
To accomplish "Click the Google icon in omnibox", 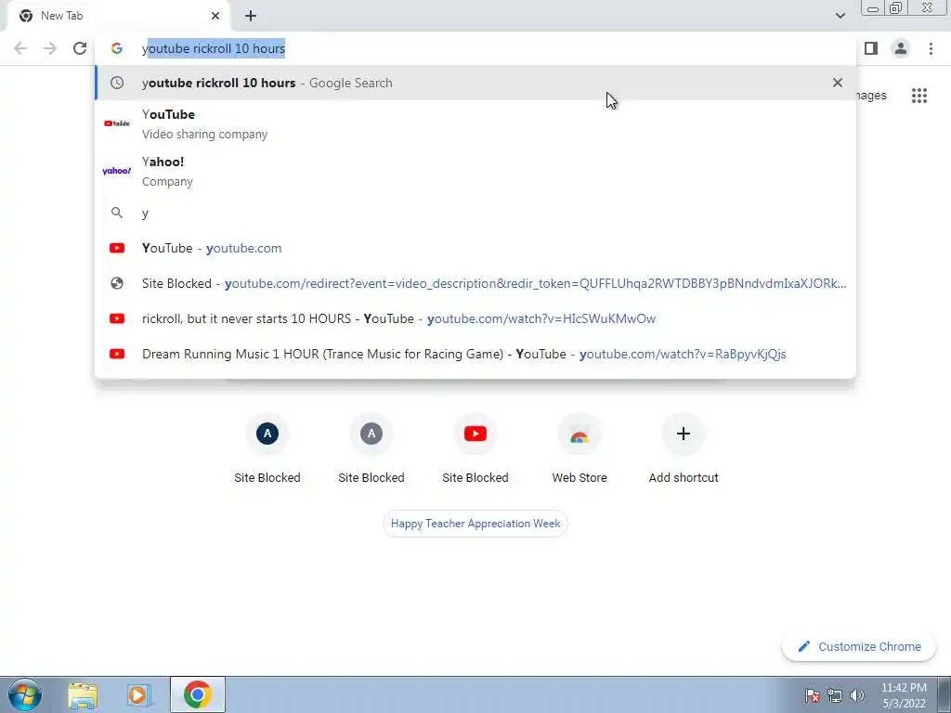I will tap(116, 48).
